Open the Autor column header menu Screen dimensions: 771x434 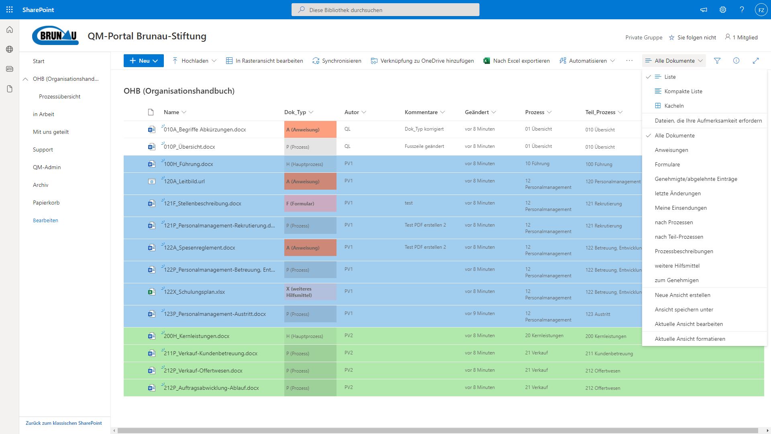(355, 112)
